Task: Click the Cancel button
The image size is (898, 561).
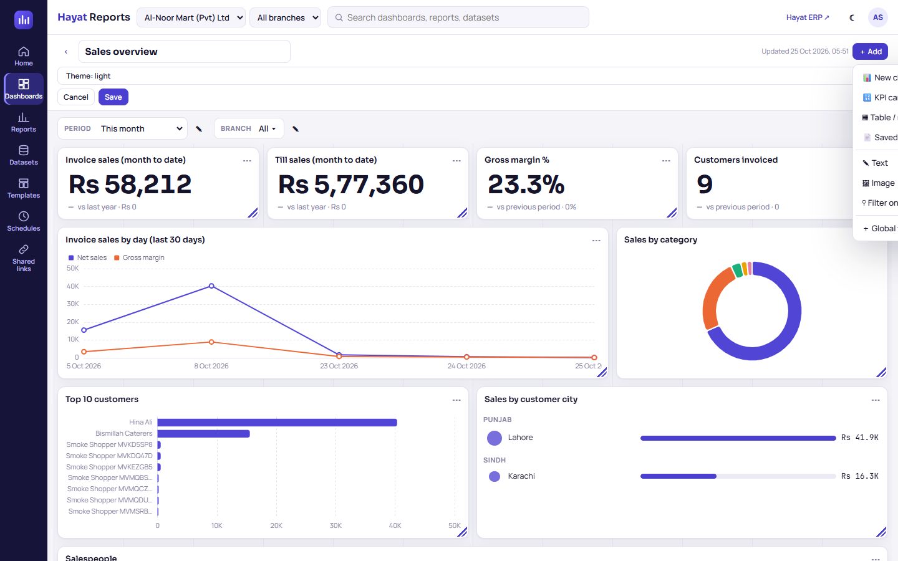Action: (76, 97)
